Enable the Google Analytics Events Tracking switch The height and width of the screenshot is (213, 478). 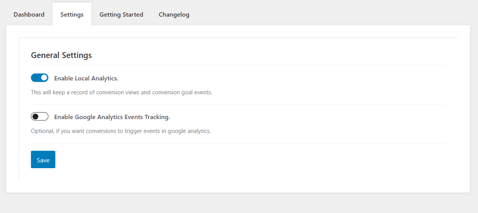[x=40, y=117]
